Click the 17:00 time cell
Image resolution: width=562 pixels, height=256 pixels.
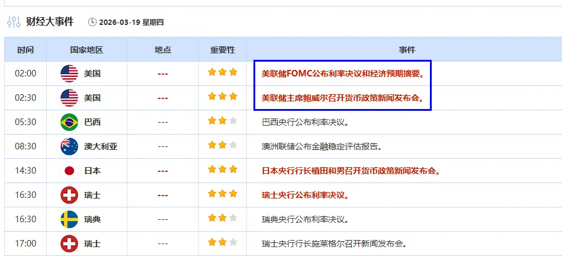(25, 244)
